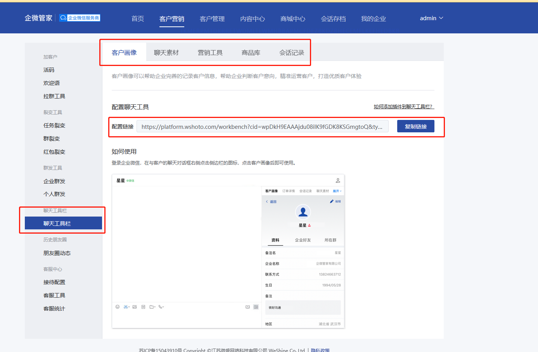The image size is (538, 352).
Task: Click the 如何使用 section heading
Action: click(124, 152)
